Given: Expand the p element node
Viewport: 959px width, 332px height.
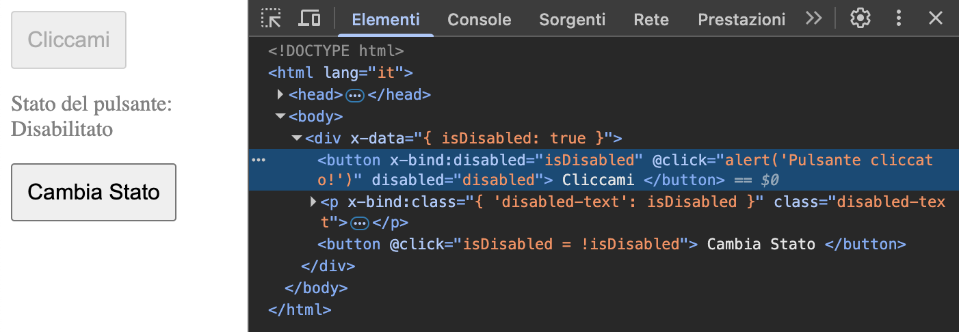Looking at the screenshot, I should (313, 202).
